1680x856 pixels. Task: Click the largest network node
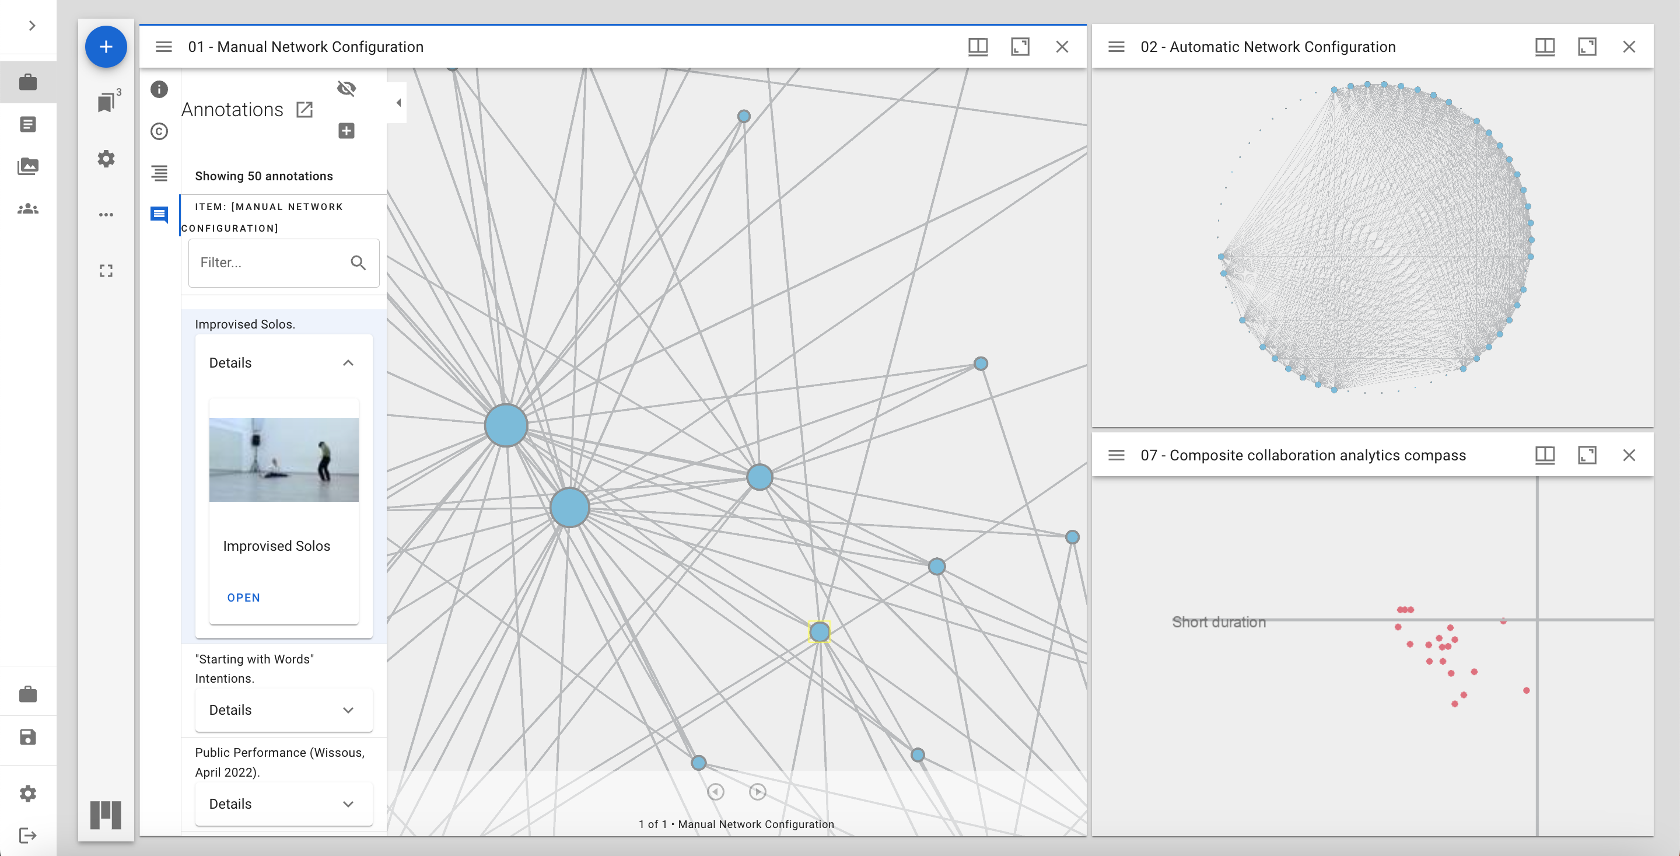506,425
